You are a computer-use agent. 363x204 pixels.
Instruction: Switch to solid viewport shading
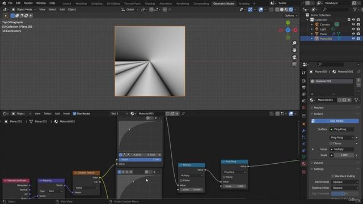point(282,10)
